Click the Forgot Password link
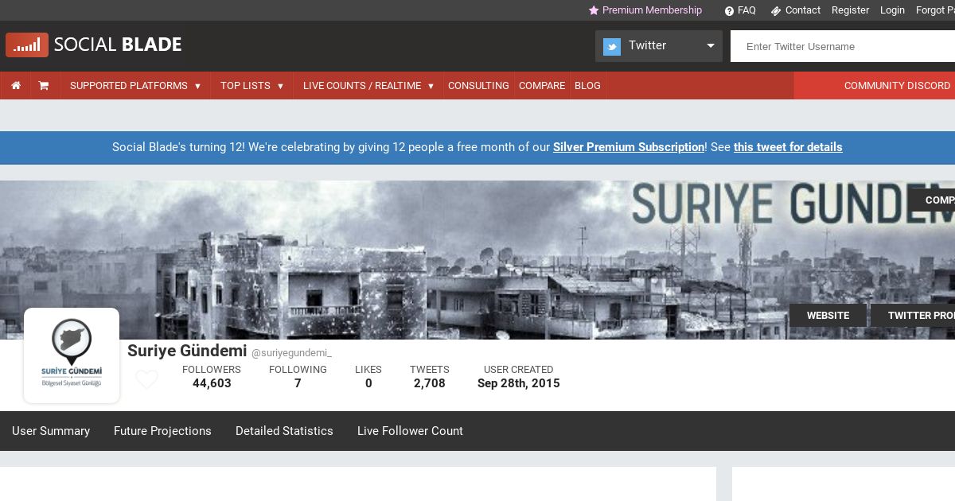Screen dimensions: 955x501 (x=935, y=10)
